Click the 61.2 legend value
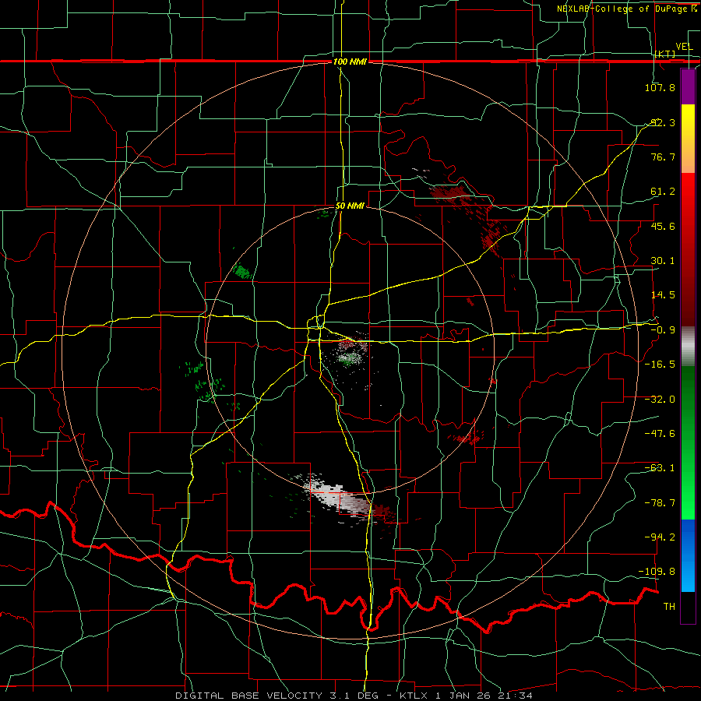The image size is (701, 701). pos(662,192)
